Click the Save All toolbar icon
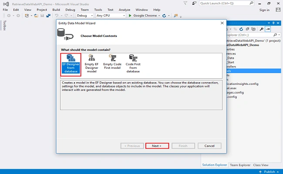The image size is (283, 174). [48, 16]
